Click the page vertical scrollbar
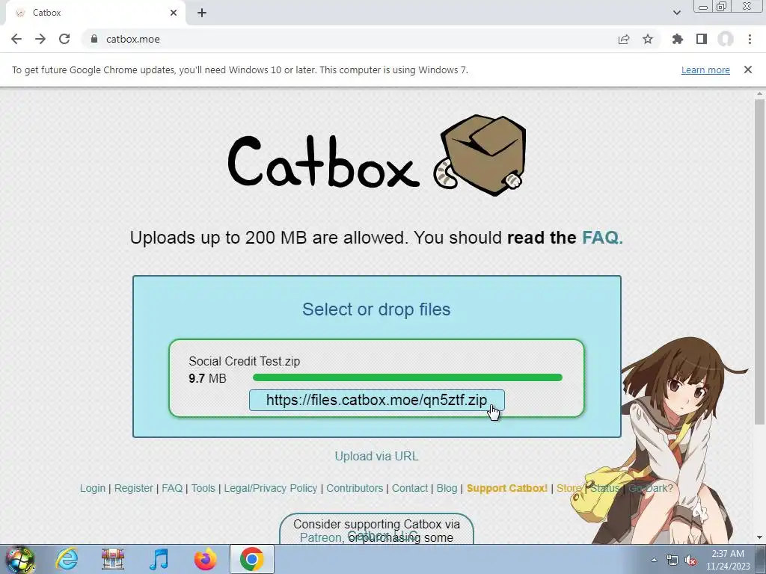Screen dimensions: 766x574 click(x=759, y=261)
